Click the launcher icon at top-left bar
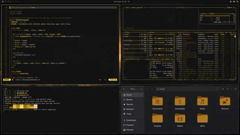The image size is (240, 135). click(x=3, y=1)
